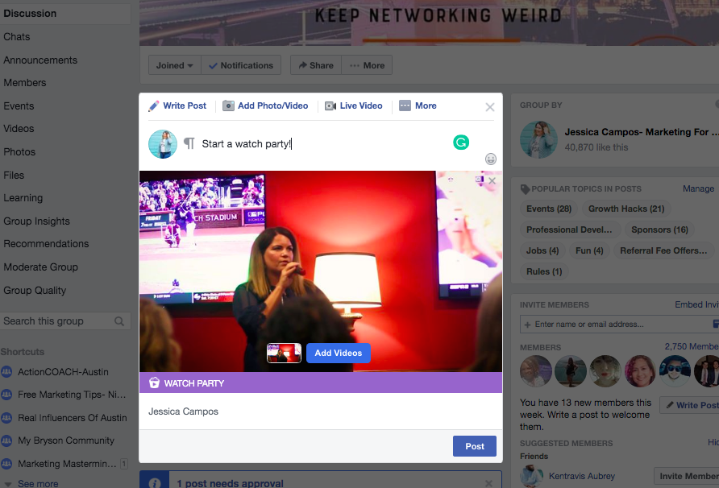Open the 2,750 Members link
Image resolution: width=719 pixels, height=488 pixels.
[x=692, y=346]
